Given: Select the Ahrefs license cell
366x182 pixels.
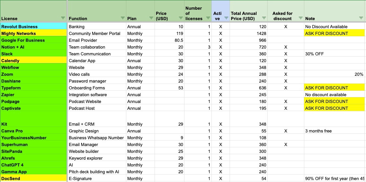Looking at the screenshot, I should tap(33, 158).
